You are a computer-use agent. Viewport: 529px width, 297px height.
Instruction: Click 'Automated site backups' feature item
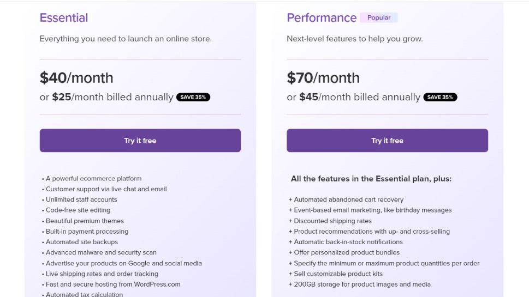click(x=80, y=242)
